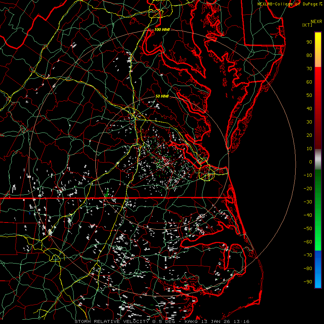Click the 70 value on velocity scale

click(x=309, y=69)
